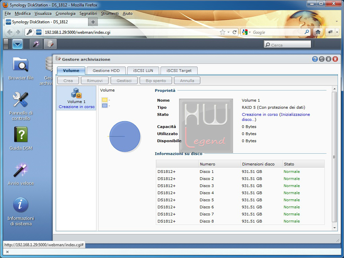The height and width of the screenshot is (258, 344).
Task: Click the Gestisci button
Action: pos(124,80)
